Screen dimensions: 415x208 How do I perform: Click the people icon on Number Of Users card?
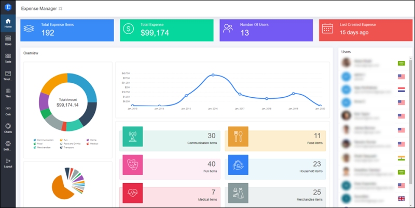pos(228,28)
